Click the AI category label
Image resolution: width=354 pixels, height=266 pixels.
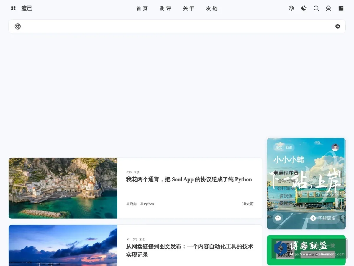[x=128, y=239]
